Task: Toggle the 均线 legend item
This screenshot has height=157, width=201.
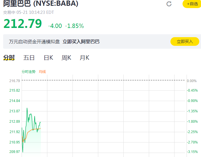Action: pyautogui.click(x=42, y=71)
